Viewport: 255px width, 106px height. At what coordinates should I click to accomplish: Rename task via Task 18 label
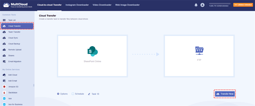pyautogui.click(x=95, y=94)
